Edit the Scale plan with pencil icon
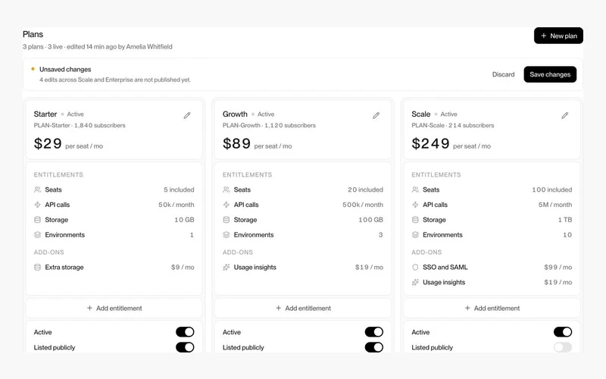606x379 pixels. pos(564,115)
